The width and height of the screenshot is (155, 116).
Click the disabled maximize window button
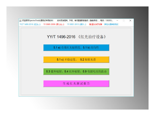tap(124, 20)
